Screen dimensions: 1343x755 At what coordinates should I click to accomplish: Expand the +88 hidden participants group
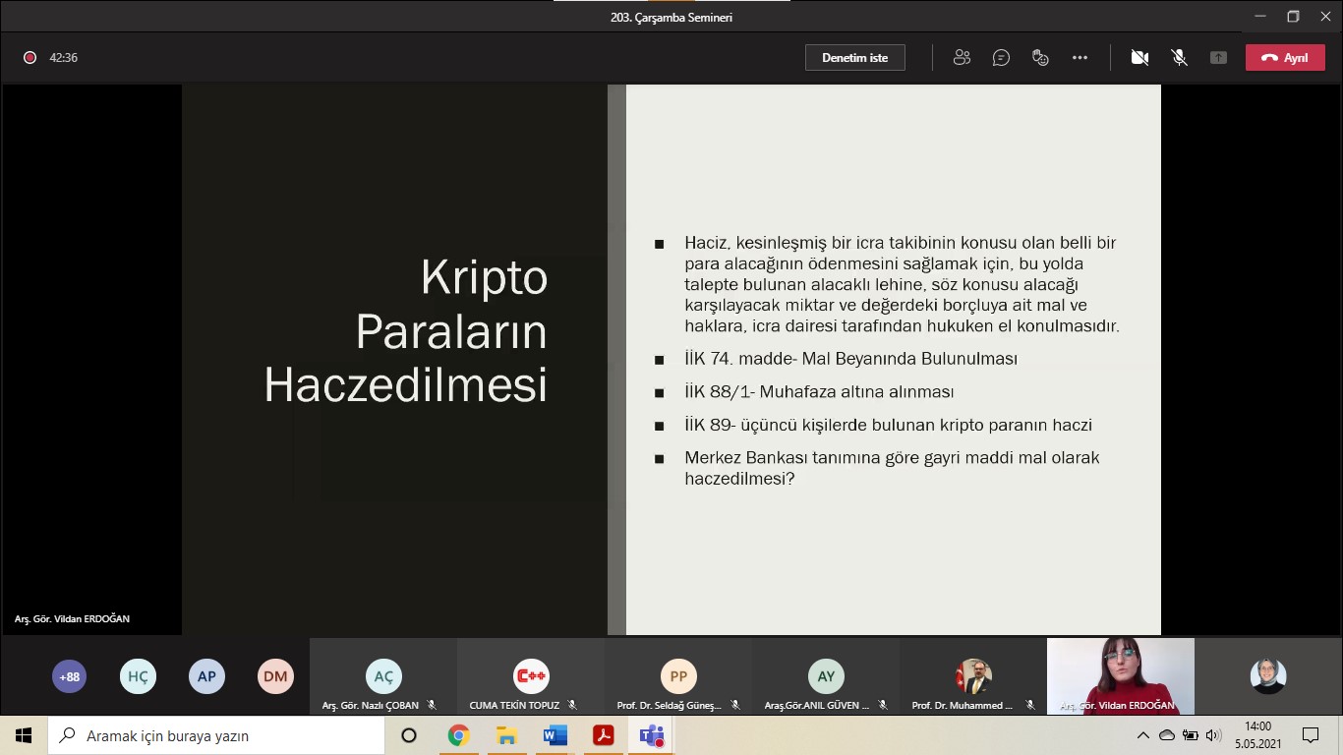69,676
